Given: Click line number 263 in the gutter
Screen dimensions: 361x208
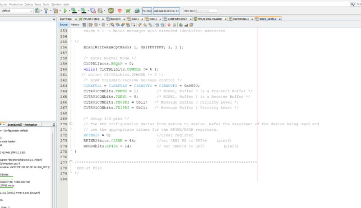Looking at the screenshot, I should coord(64,86).
